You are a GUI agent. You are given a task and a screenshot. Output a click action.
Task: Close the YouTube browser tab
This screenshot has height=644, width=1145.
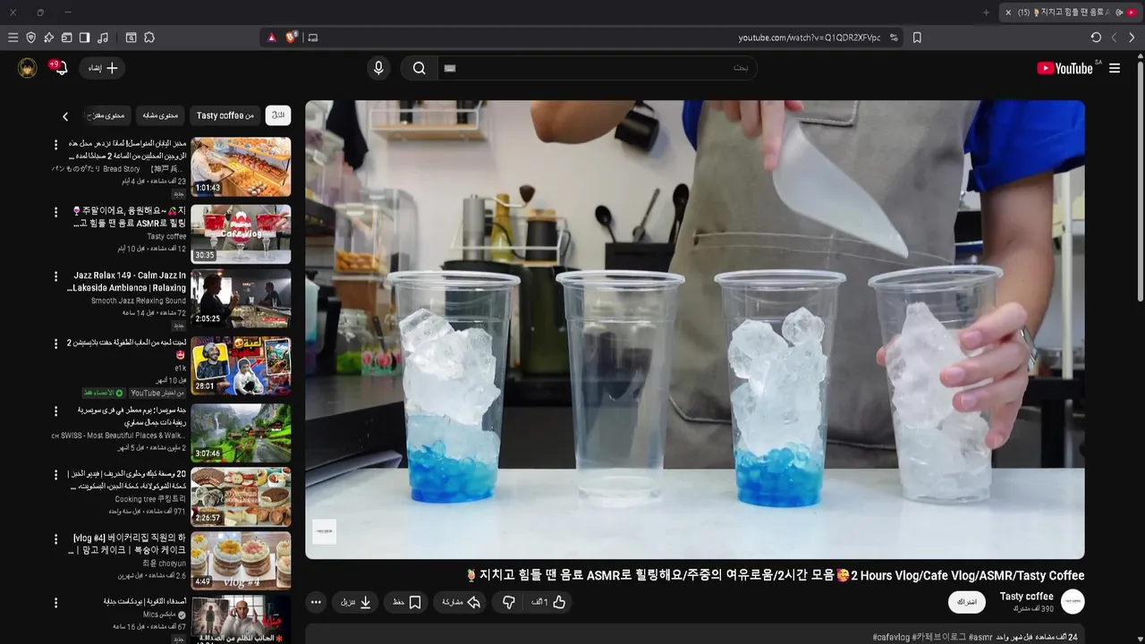(1008, 13)
